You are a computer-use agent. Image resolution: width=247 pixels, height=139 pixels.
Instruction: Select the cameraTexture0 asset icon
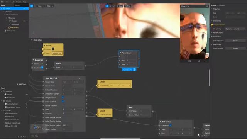tap(6, 104)
